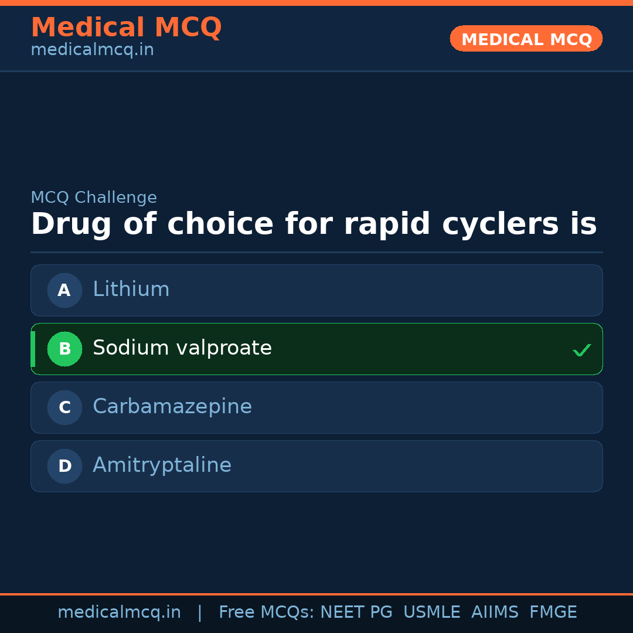
Task: Click the green circled B badge
Action: (x=64, y=349)
